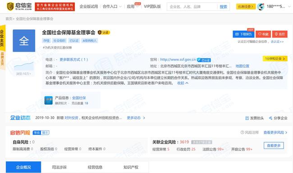The width and height of the screenshot is (293, 173).
Task: Click the 首页 breadcrumb link
Action: coord(9,18)
